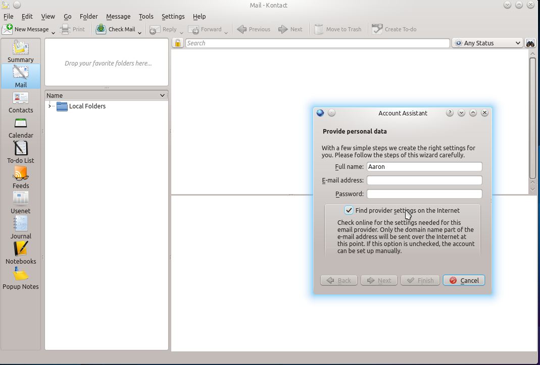Image resolution: width=540 pixels, height=365 pixels.
Task: Uncheck Find provider settings on the Internet
Action: pos(349,210)
